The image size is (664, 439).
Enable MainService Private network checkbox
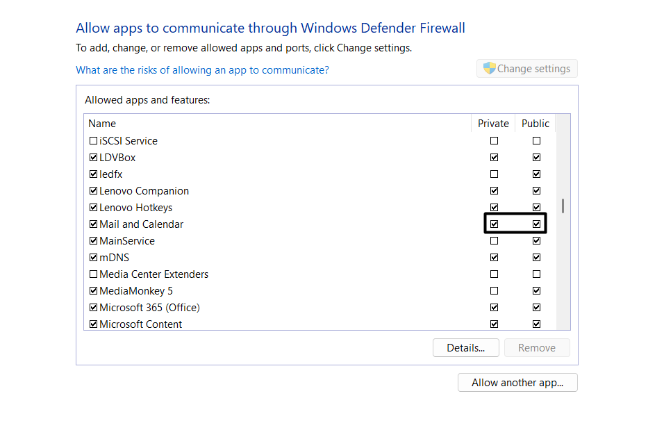(x=494, y=241)
